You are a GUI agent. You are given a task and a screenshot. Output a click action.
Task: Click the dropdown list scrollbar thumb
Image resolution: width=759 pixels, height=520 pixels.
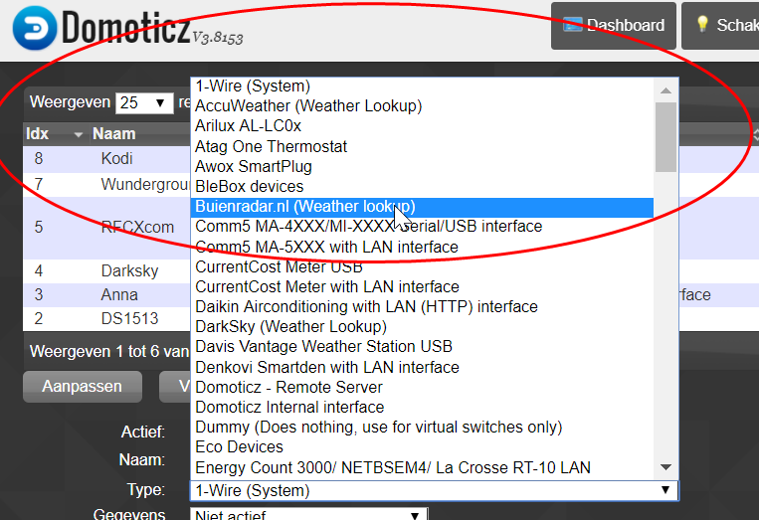coord(666,137)
